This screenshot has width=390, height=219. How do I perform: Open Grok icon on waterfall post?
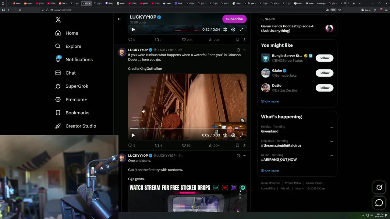click(x=238, y=50)
